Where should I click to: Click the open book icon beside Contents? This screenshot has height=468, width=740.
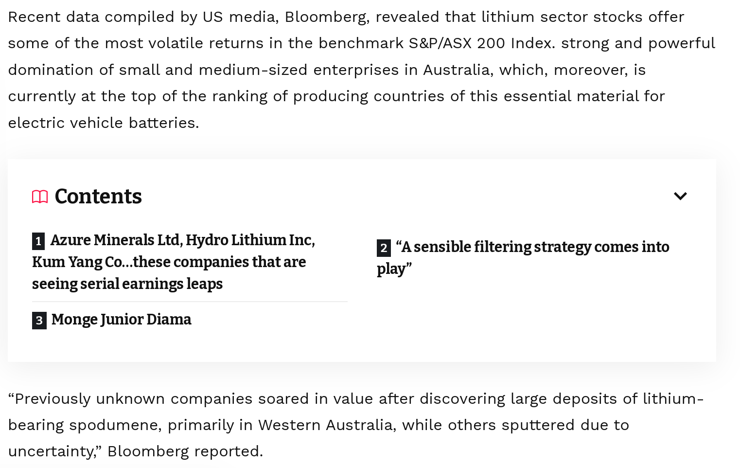point(40,197)
